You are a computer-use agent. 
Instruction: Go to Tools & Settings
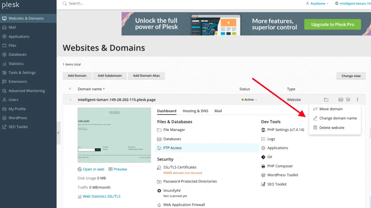[x=22, y=73]
